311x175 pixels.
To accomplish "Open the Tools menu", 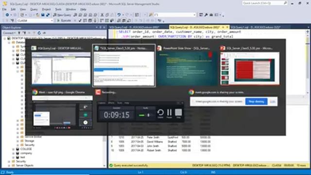I will [x=58, y=9].
